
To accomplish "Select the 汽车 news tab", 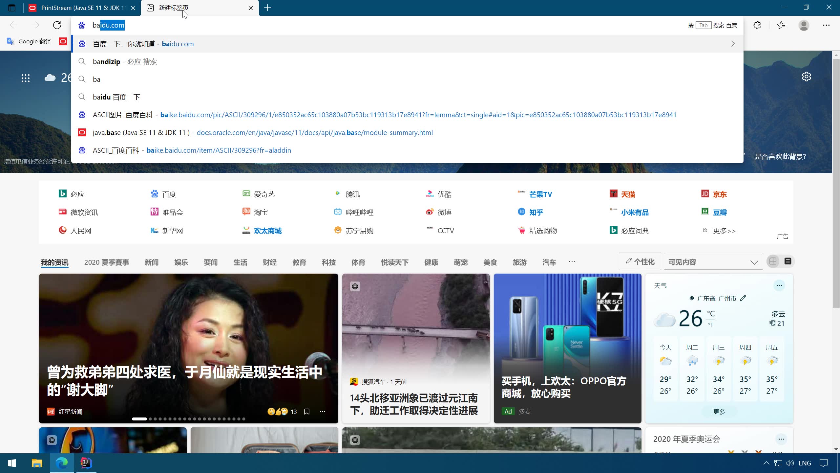I will [x=549, y=262].
